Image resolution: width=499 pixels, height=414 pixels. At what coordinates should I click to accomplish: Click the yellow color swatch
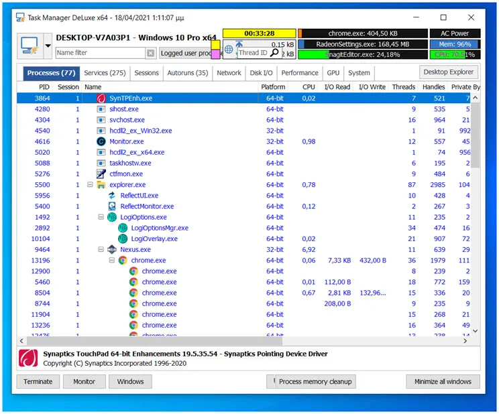coord(215,44)
